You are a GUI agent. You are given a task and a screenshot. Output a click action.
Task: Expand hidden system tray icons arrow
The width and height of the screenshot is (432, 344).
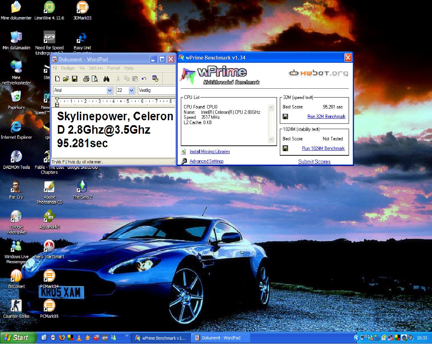pos(357,338)
